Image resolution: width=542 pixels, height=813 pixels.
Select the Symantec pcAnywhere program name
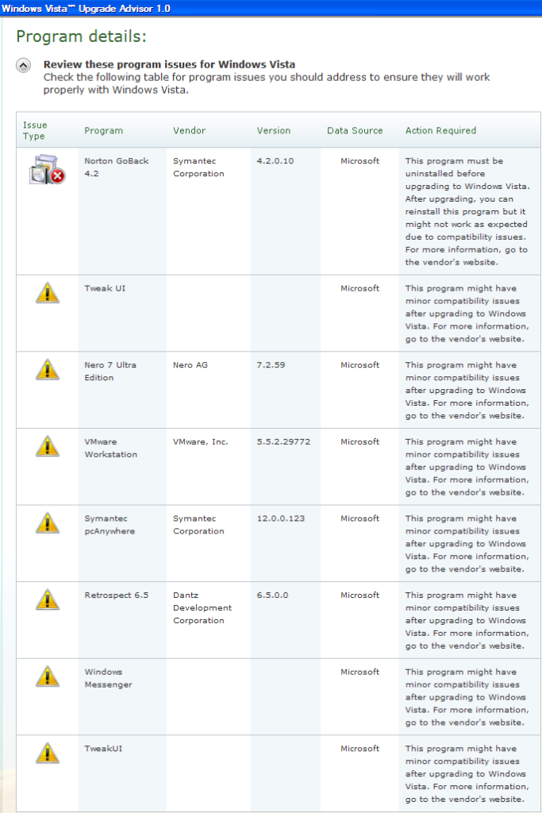point(110,525)
